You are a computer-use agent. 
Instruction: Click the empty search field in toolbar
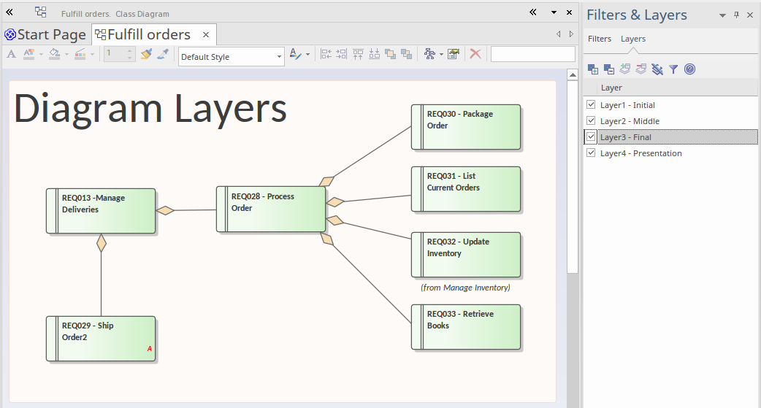click(x=532, y=54)
